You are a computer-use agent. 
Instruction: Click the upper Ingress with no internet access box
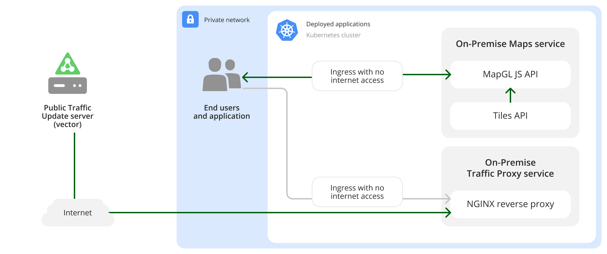(x=357, y=76)
